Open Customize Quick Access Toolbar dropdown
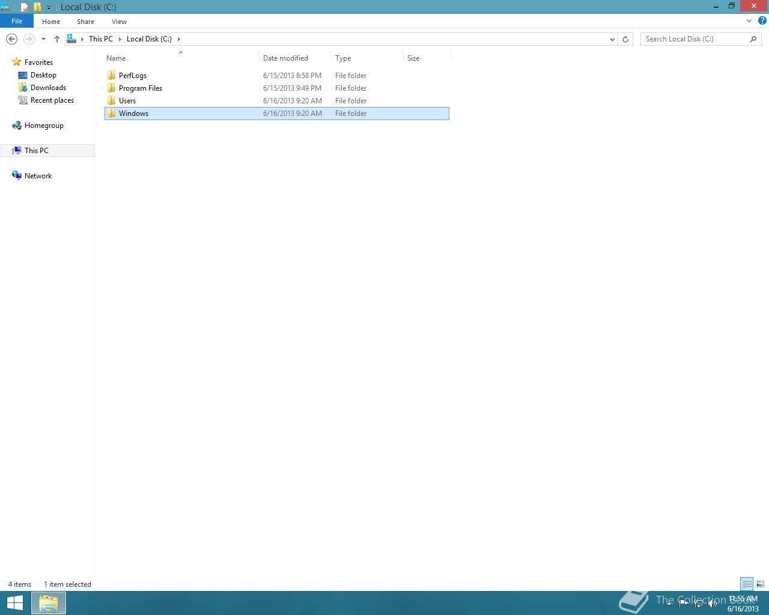The width and height of the screenshot is (769, 615). coord(49,8)
